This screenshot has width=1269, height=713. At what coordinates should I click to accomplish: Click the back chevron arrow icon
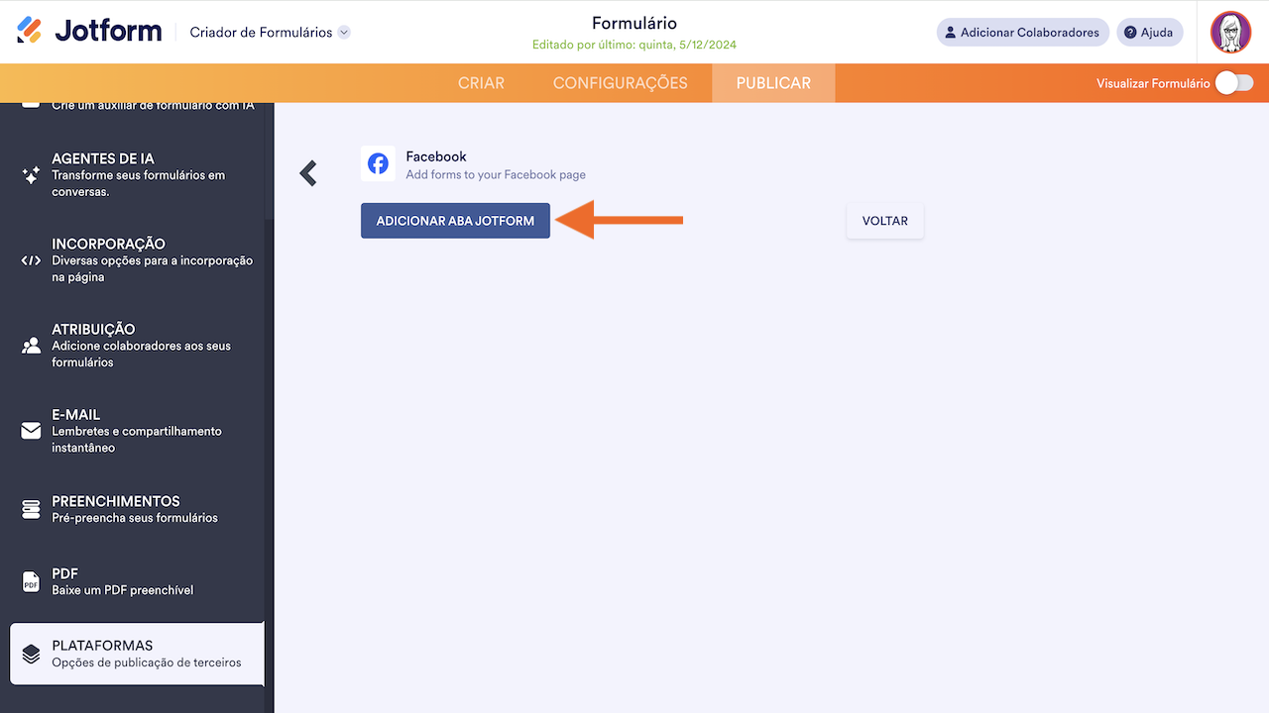(x=308, y=173)
